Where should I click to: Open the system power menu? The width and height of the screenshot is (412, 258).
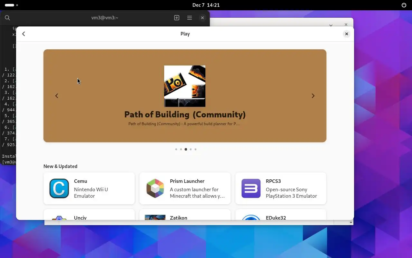click(404, 5)
